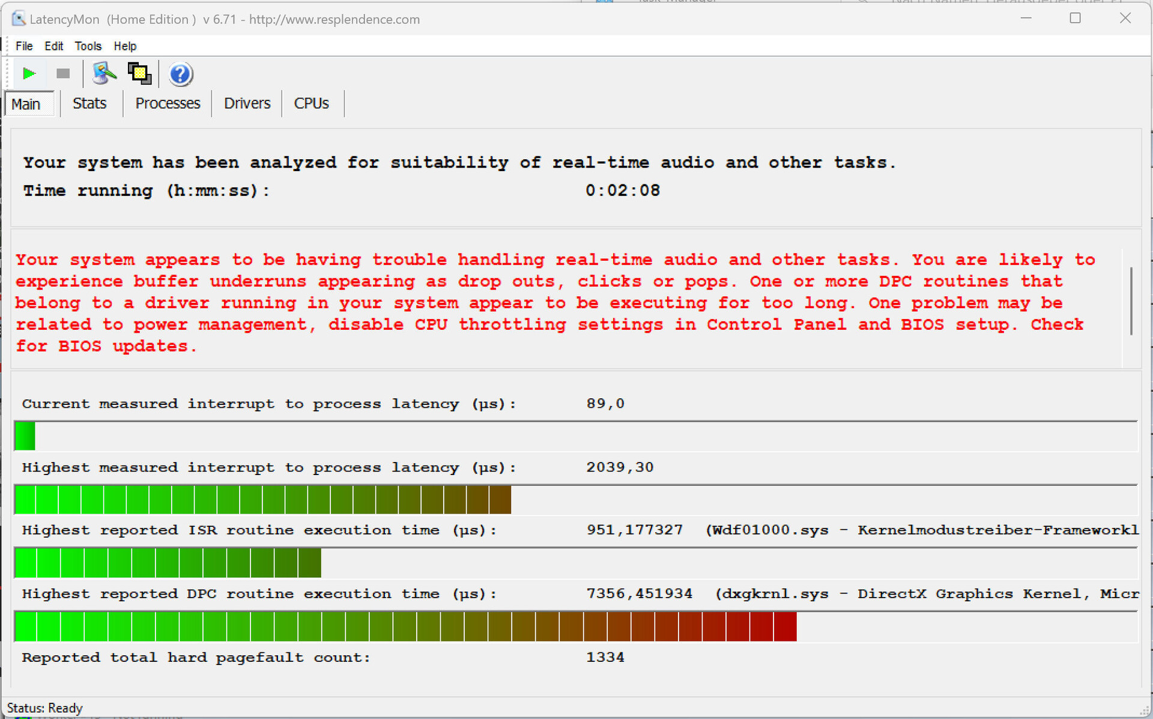Switch to the Stats tab

point(89,103)
